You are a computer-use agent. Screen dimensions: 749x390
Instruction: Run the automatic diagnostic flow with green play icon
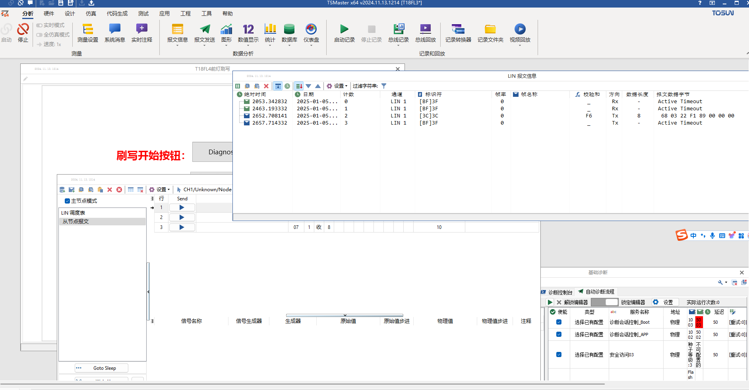pyautogui.click(x=550, y=302)
